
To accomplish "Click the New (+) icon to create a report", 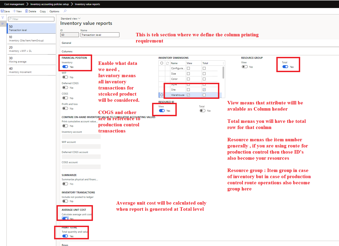I will (17, 11).
